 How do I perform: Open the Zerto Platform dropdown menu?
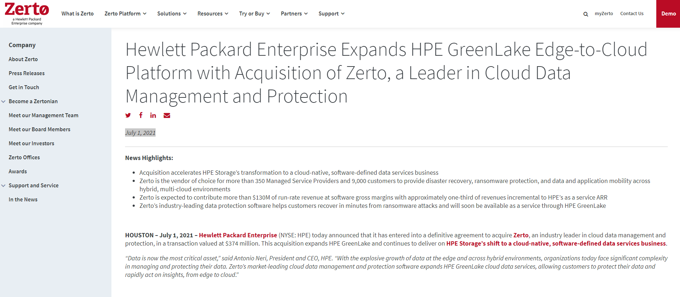point(125,14)
